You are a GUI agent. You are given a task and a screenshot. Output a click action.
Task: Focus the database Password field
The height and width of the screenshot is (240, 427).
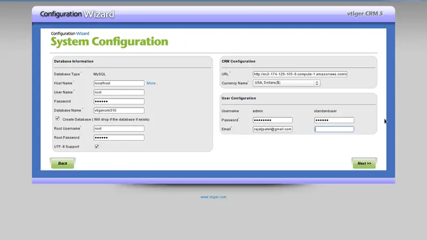(x=119, y=101)
